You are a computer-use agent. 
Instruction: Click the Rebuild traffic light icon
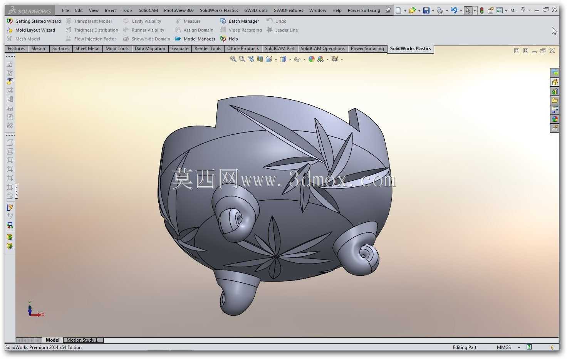[x=481, y=10]
